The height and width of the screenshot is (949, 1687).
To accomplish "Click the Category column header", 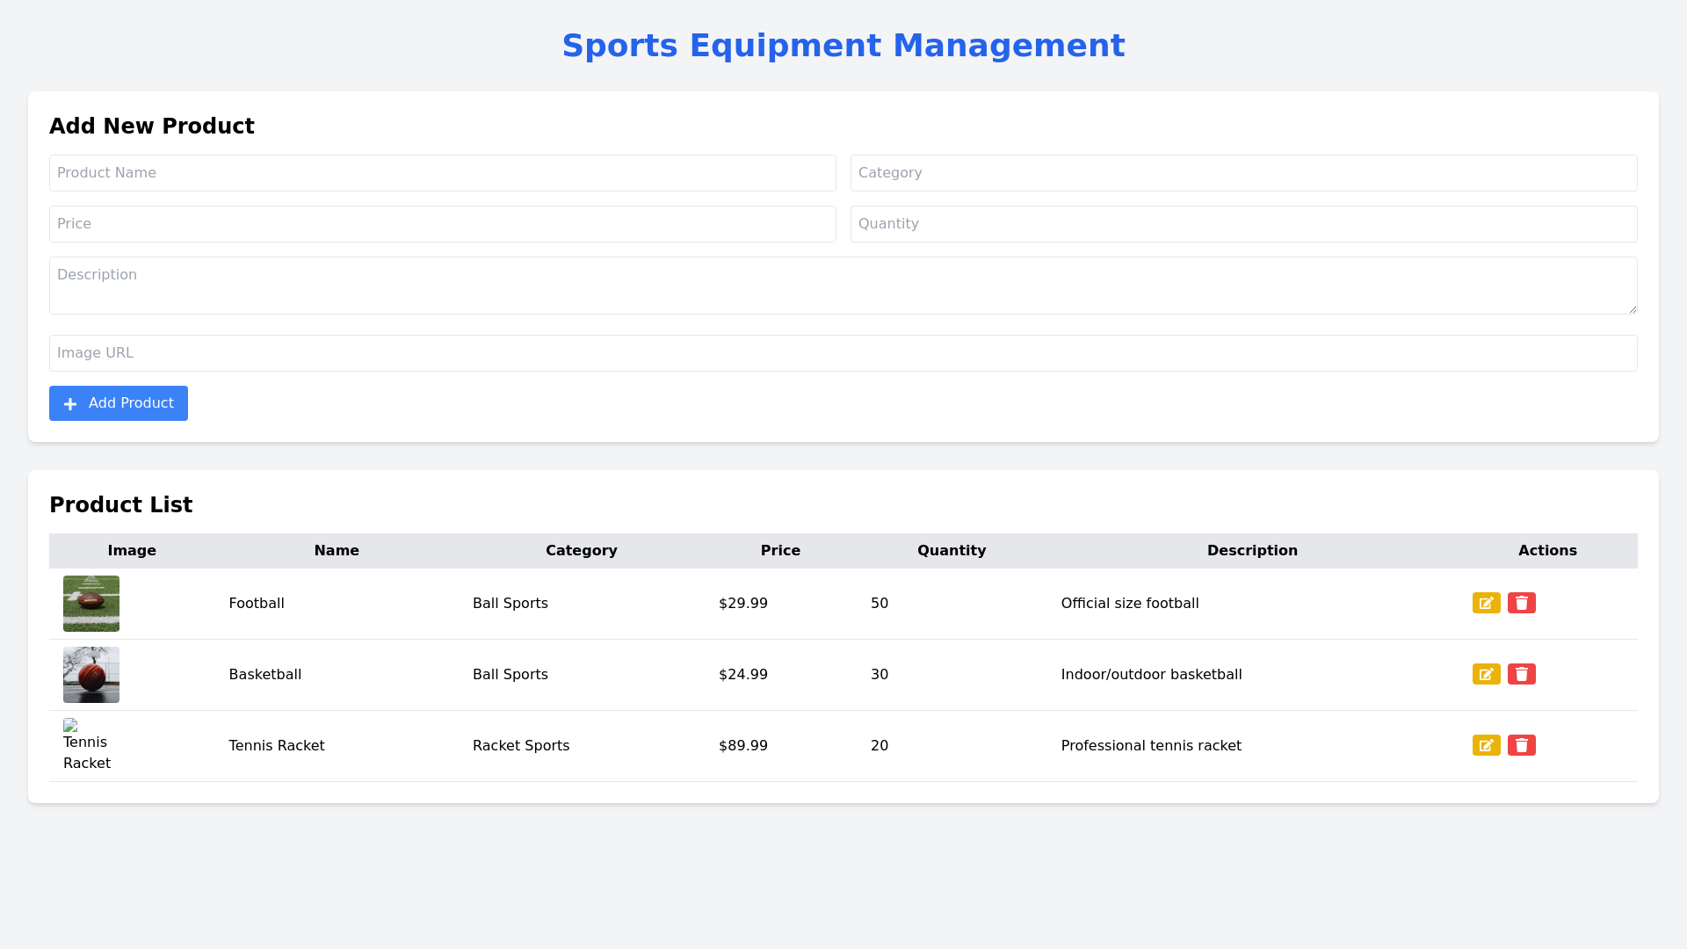I will click(582, 551).
